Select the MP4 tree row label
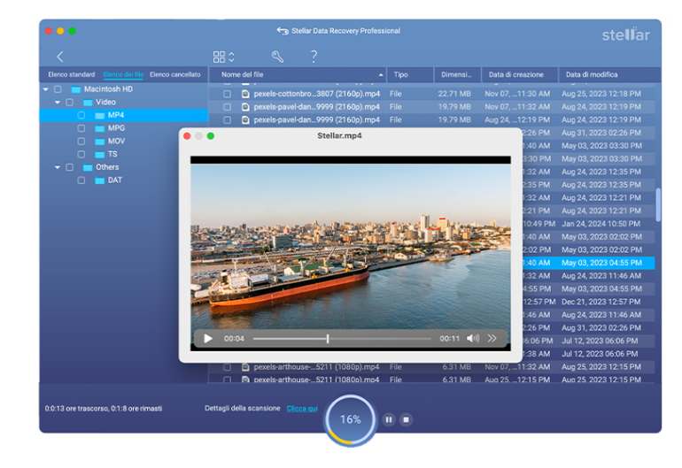 pyautogui.click(x=116, y=115)
